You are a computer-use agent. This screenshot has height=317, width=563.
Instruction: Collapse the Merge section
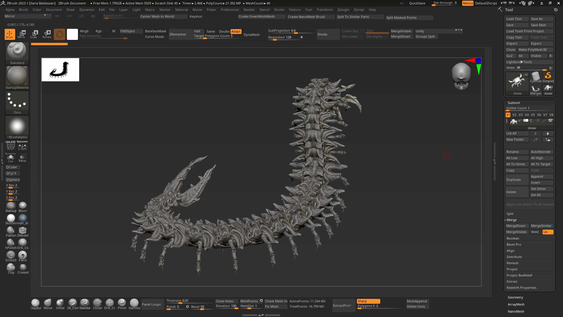pos(511,220)
